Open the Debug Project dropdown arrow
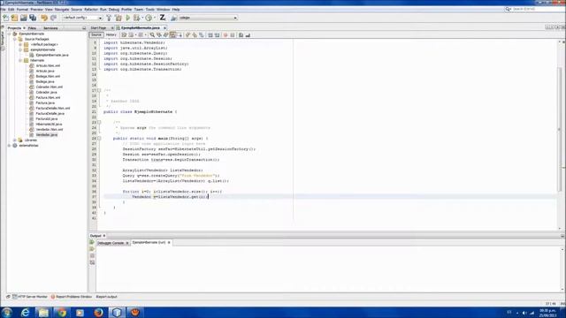 pos(142,18)
